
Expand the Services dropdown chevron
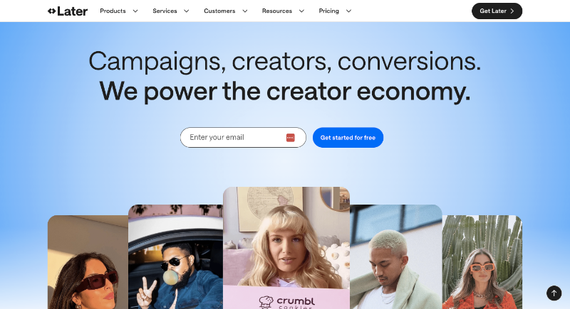click(x=186, y=11)
